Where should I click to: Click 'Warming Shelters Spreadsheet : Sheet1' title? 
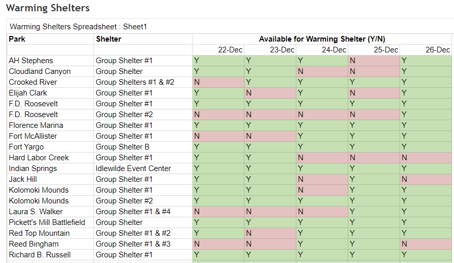click(x=78, y=27)
